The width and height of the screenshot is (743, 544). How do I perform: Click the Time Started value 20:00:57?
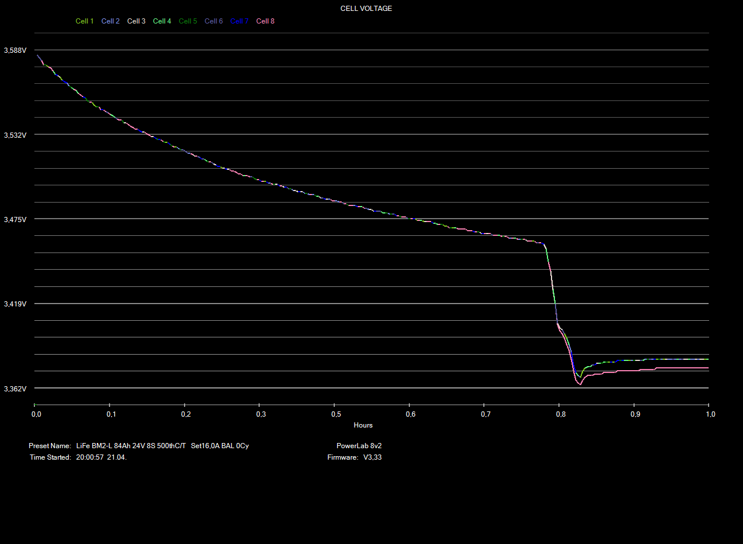click(90, 457)
